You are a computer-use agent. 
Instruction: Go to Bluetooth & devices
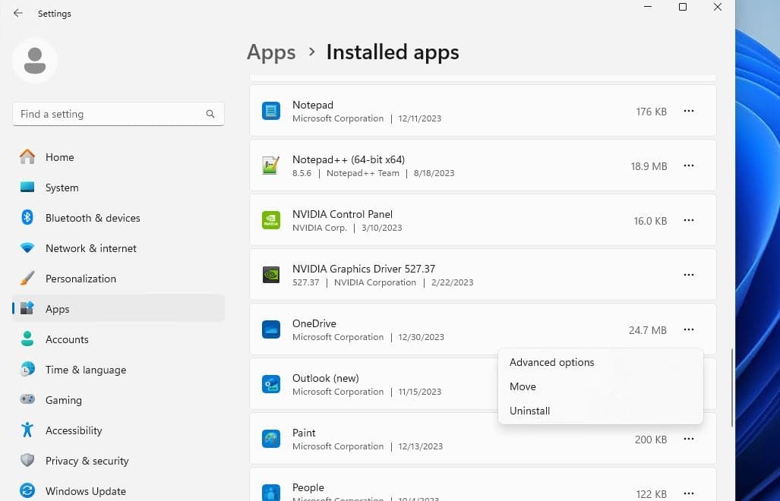[x=118, y=218]
